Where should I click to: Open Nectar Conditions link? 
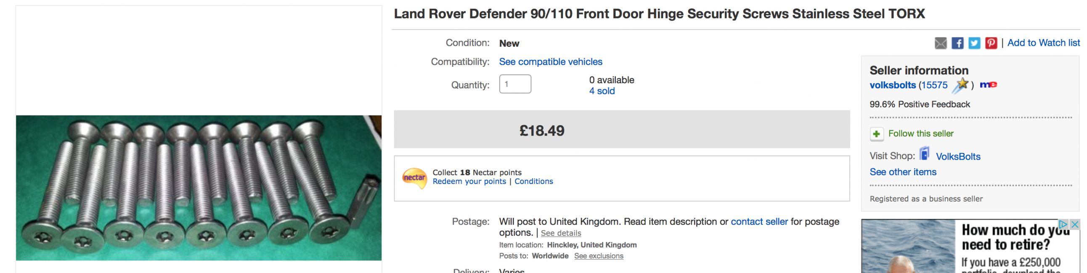533,181
